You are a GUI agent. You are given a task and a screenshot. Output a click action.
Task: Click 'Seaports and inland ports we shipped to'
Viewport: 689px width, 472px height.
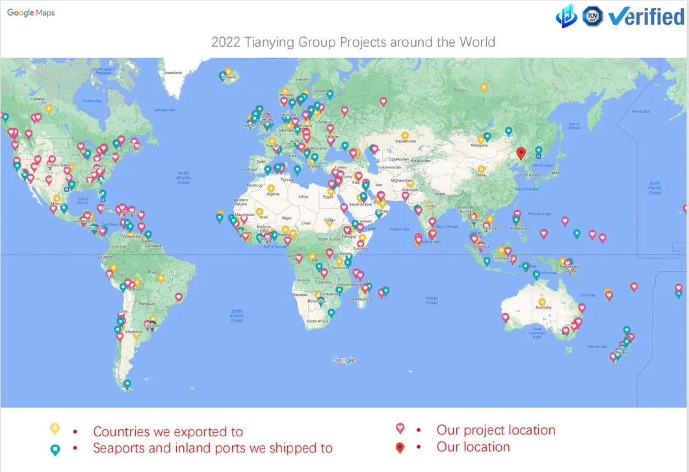213,448
